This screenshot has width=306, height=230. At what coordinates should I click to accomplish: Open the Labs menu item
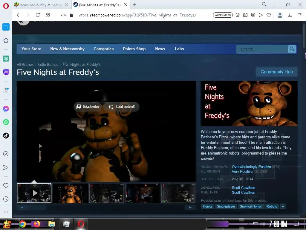coord(179,49)
